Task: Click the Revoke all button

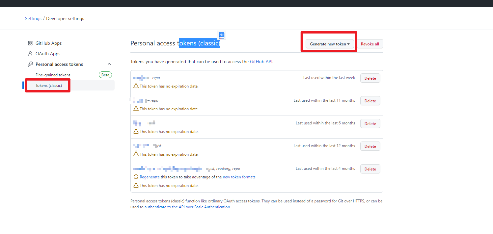Action: point(370,44)
